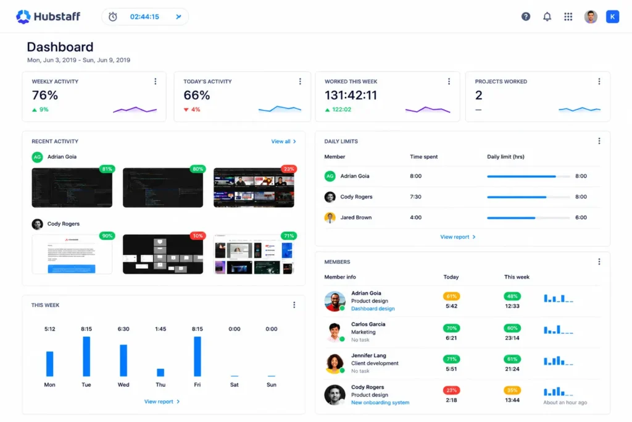Image resolution: width=632 pixels, height=422 pixels.
Task: Click the Tuesday bar in This Week chart
Action: coord(86,357)
